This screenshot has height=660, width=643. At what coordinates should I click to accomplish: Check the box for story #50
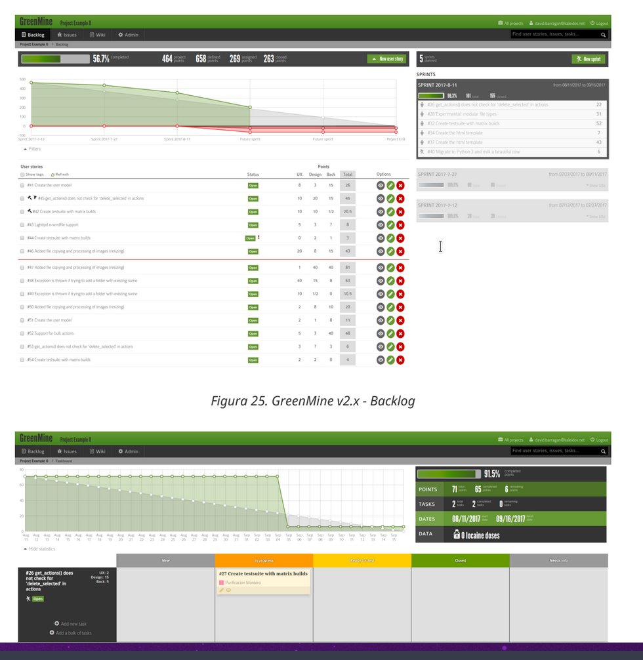(22, 307)
